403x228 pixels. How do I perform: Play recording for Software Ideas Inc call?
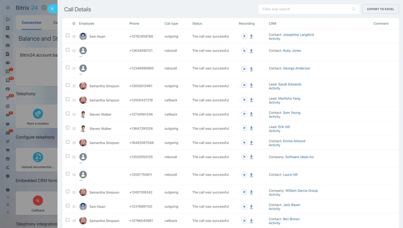pos(244,157)
